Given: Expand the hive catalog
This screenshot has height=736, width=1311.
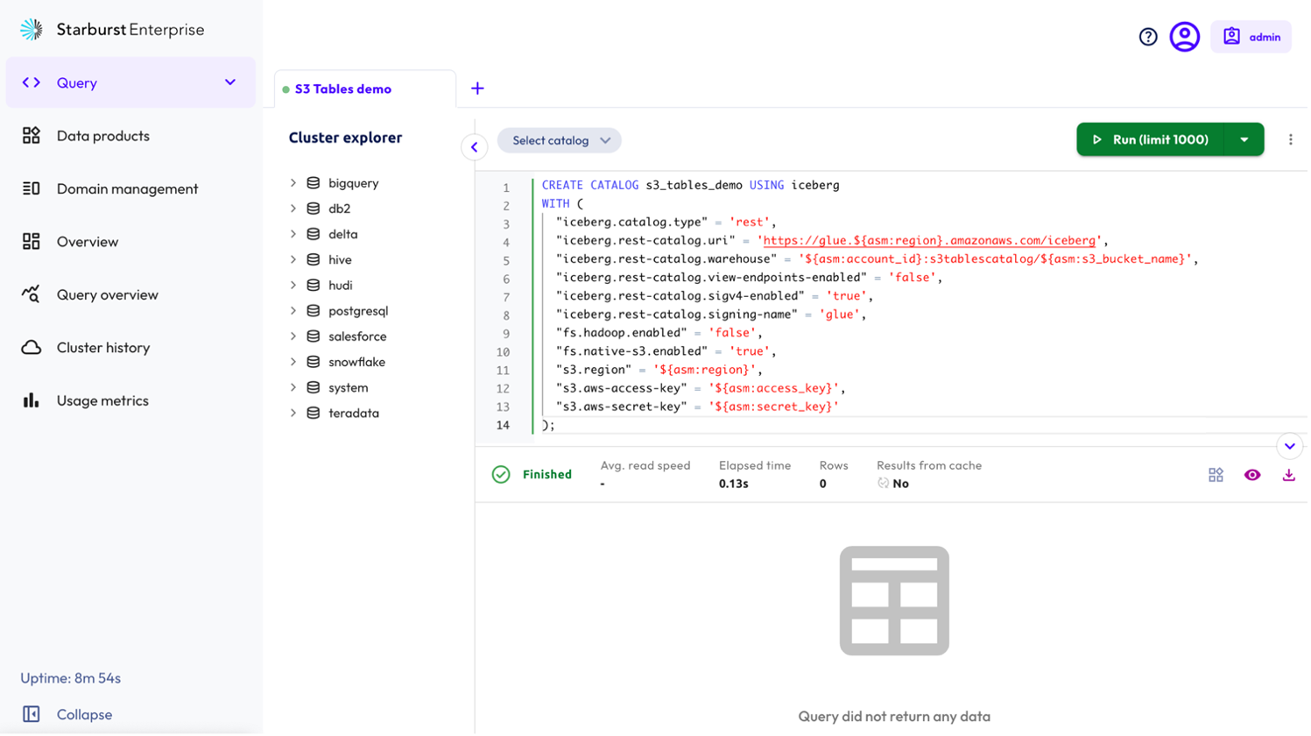Looking at the screenshot, I should [293, 260].
